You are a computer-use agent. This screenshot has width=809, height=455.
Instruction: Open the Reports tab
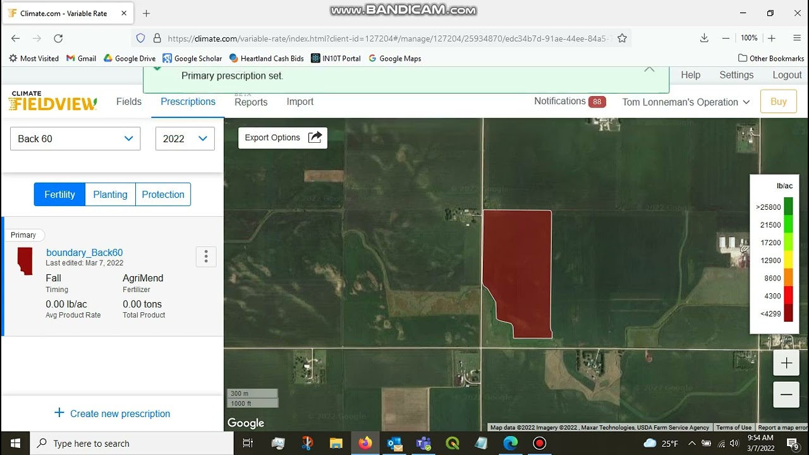[x=251, y=102]
